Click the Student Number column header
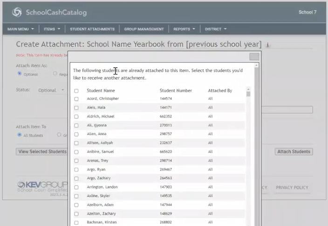Image resolution: width=328 pixels, height=226 pixels. (176, 90)
